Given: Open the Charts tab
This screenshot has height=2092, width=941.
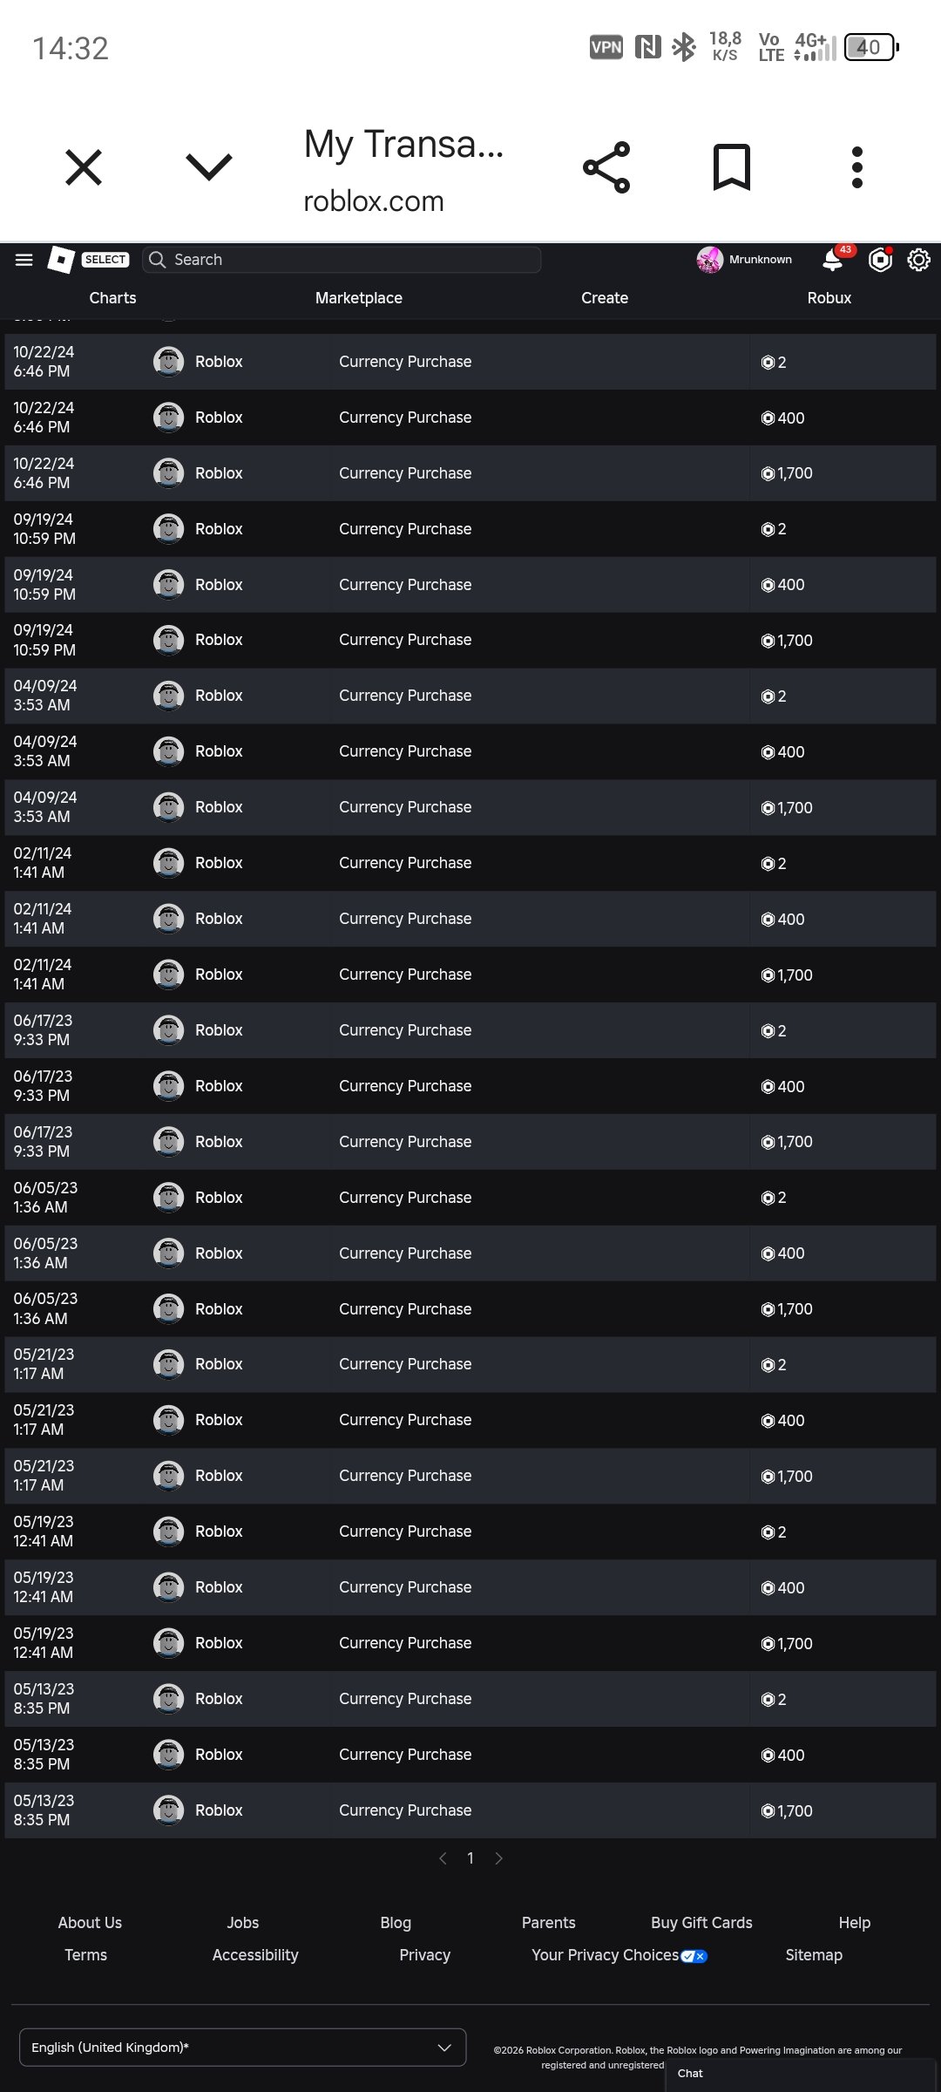Looking at the screenshot, I should coord(112,298).
